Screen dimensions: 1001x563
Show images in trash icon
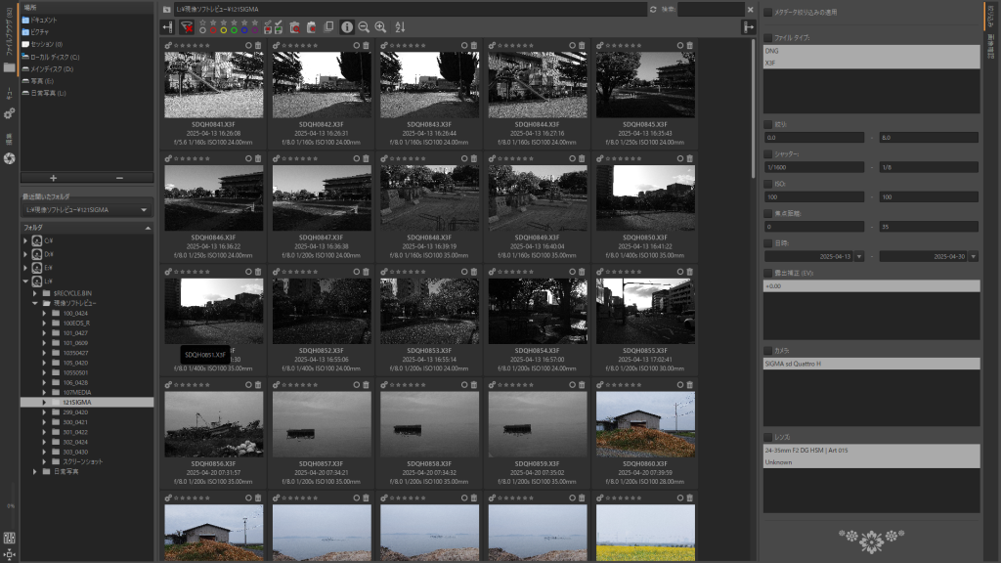tap(295, 26)
